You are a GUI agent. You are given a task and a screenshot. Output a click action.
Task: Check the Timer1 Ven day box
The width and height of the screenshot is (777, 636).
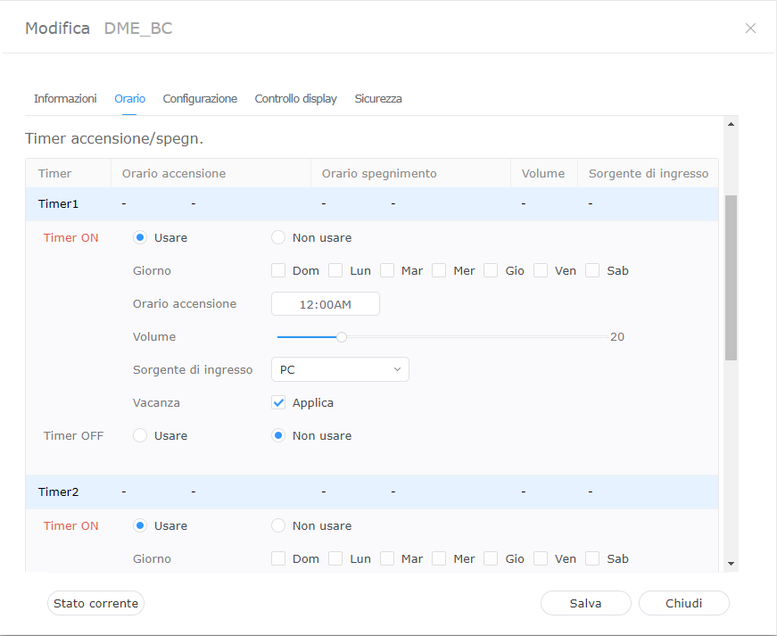pyautogui.click(x=541, y=270)
